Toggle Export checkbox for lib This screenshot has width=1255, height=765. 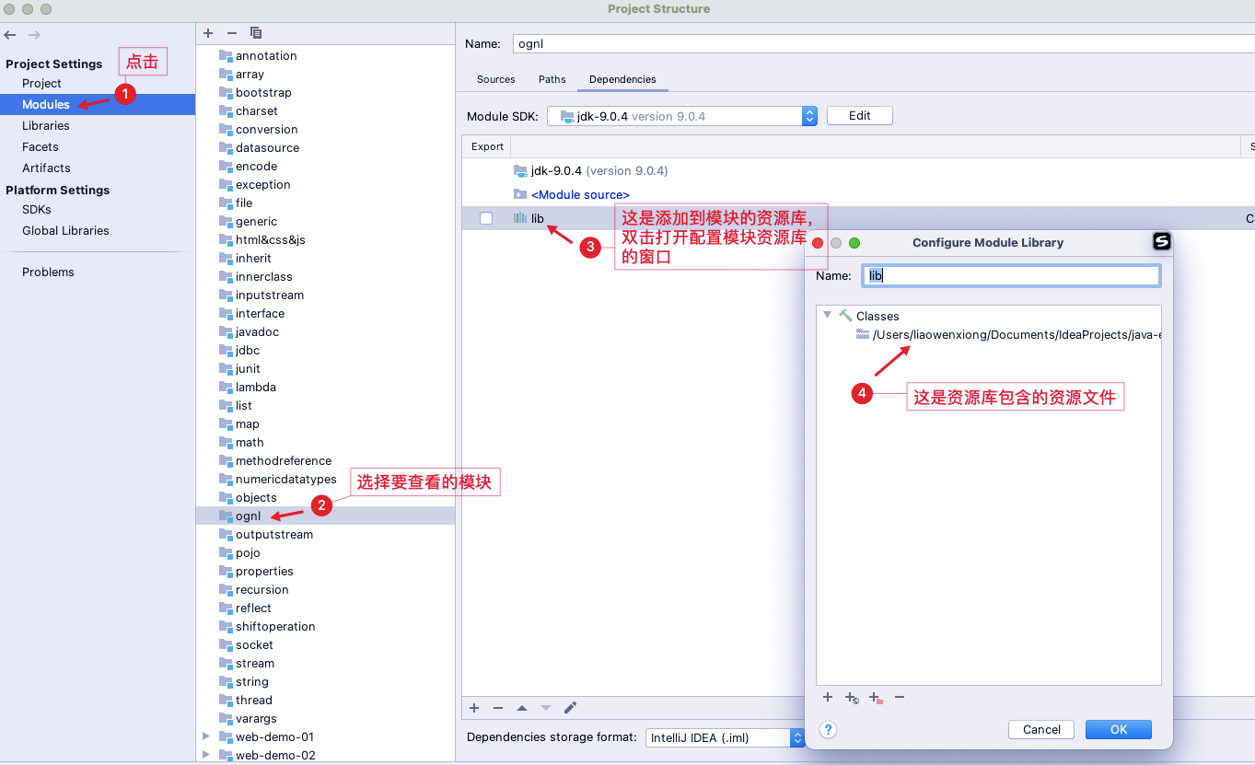(486, 218)
